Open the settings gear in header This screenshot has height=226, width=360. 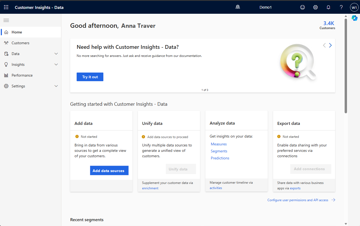pyautogui.click(x=315, y=7)
